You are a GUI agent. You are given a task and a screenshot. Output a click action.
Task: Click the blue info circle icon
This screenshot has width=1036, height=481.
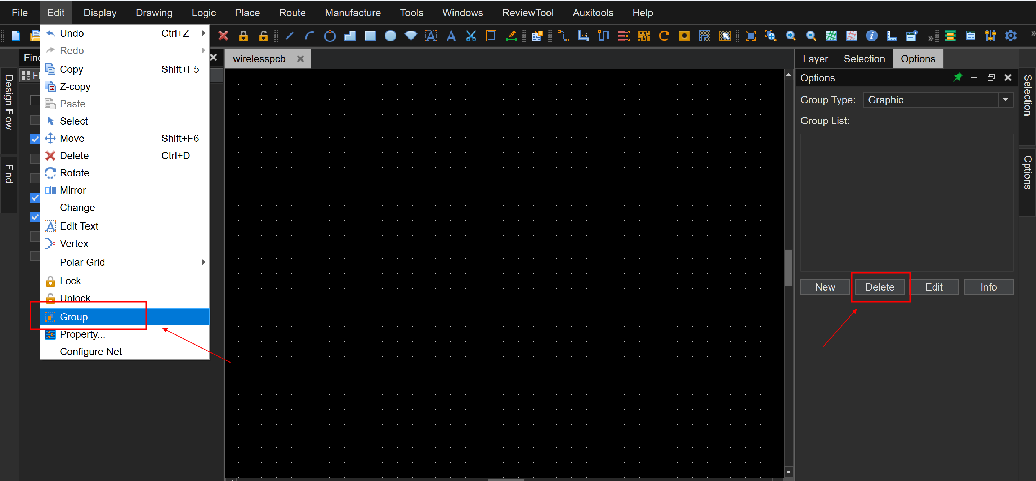pyautogui.click(x=871, y=36)
